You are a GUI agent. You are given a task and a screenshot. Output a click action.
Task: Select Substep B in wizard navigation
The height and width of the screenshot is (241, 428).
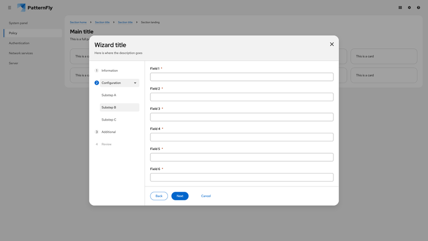(x=109, y=108)
